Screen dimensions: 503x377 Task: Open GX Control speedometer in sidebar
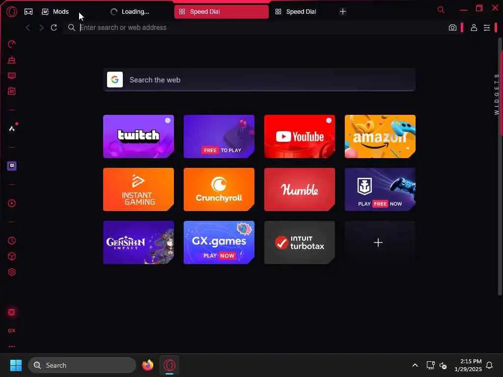12,44
